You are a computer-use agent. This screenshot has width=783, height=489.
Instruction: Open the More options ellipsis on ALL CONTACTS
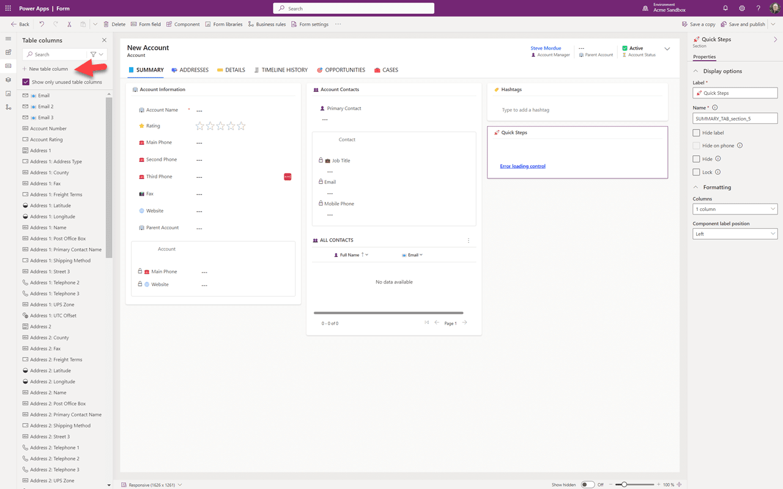tap(469, 240)
